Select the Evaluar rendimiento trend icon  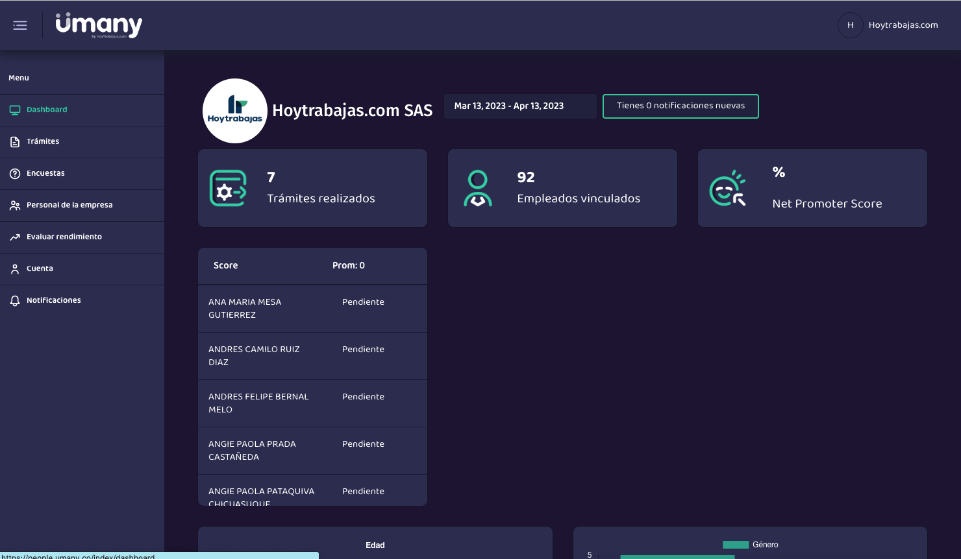tap(15, 237)
